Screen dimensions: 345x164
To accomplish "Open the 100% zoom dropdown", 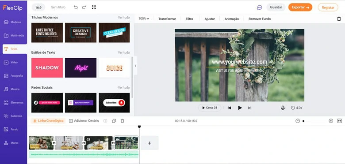I will 144,19.
